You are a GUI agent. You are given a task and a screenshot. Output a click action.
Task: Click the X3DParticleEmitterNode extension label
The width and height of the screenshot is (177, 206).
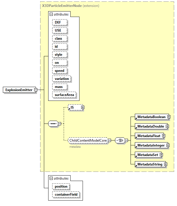click(71, 6)
